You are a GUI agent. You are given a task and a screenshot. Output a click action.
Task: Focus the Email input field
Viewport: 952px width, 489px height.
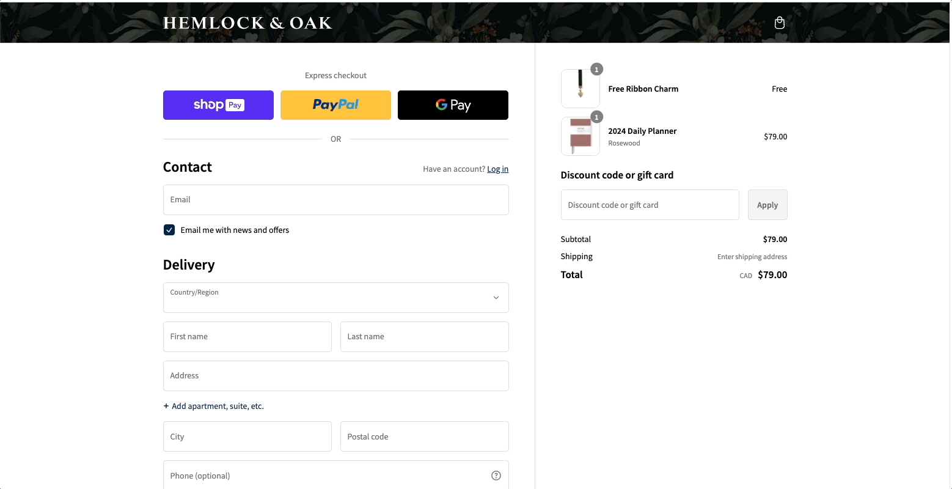coord(335,200)
